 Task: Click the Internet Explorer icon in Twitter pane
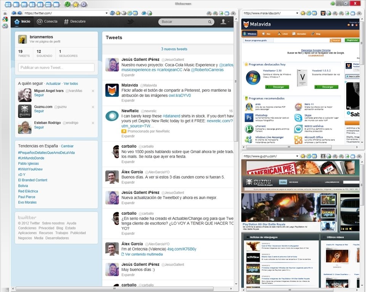tap(130, 13)
